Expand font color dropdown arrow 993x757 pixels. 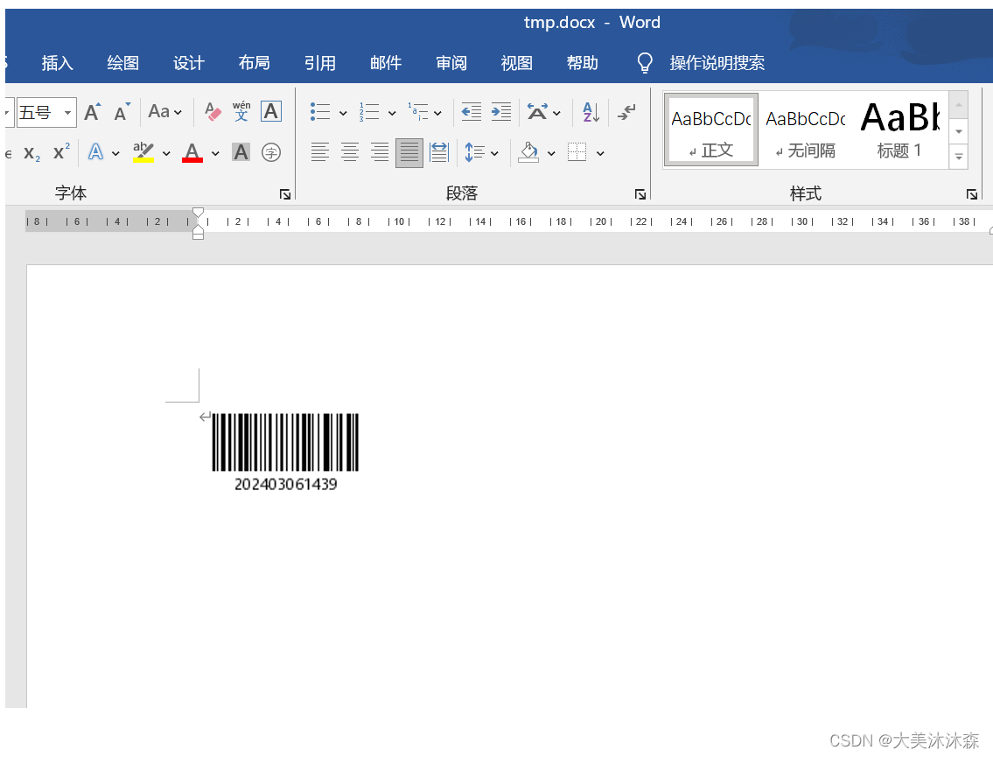[x=215, y=153]
